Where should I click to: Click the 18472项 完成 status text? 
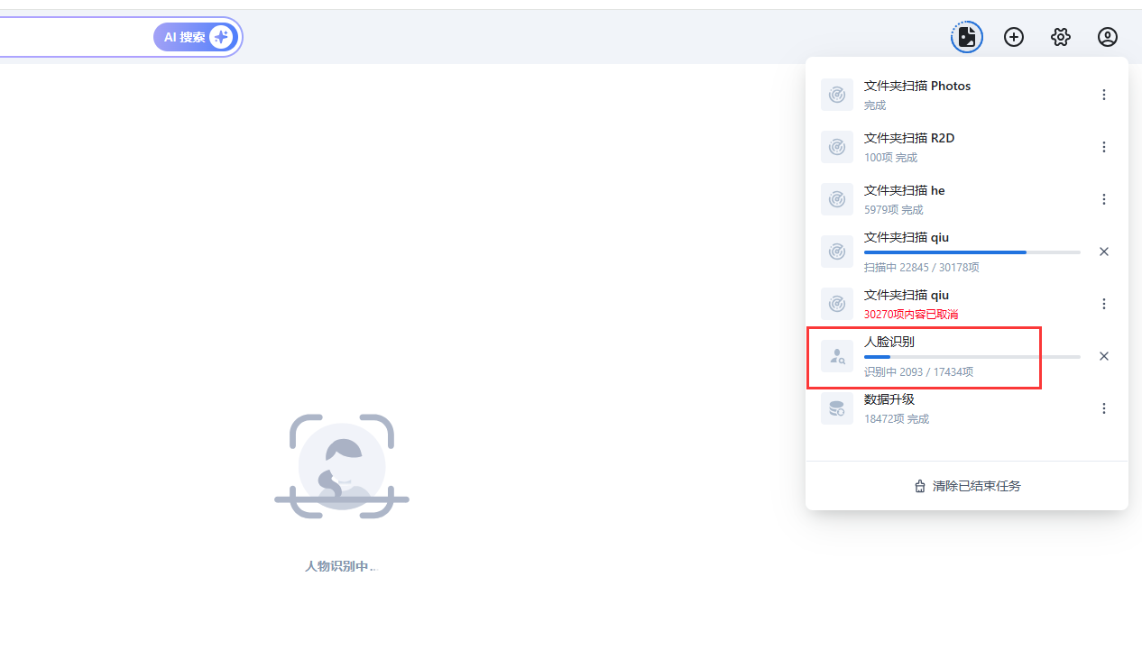click(897, 419)
